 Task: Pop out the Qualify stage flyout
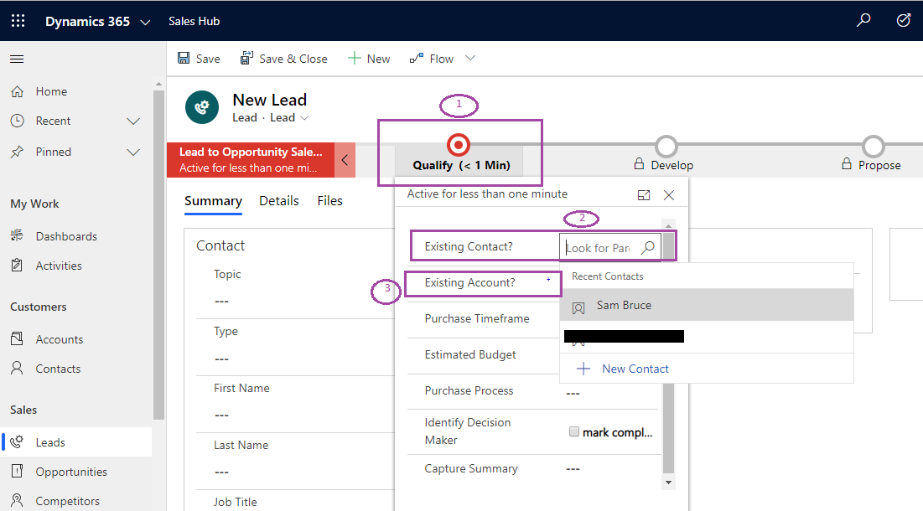pyautogui.click(x=643, y=195)
